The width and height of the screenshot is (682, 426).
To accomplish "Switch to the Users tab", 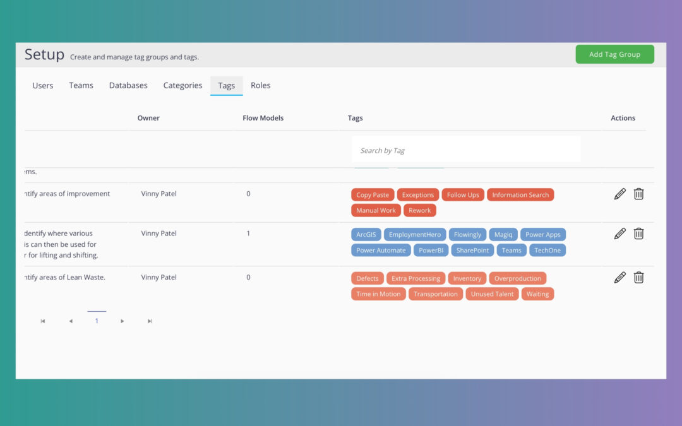I will pyautogui.click(x=43, y=86).
